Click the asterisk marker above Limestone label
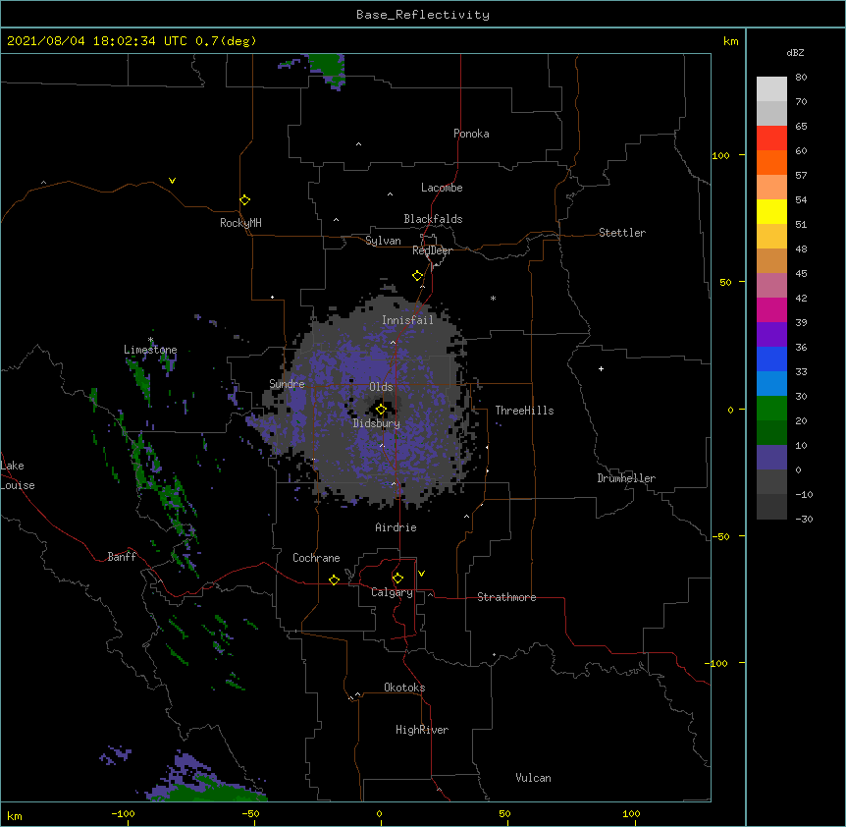Viewport: 846px width, 827px height. point(150,340)
